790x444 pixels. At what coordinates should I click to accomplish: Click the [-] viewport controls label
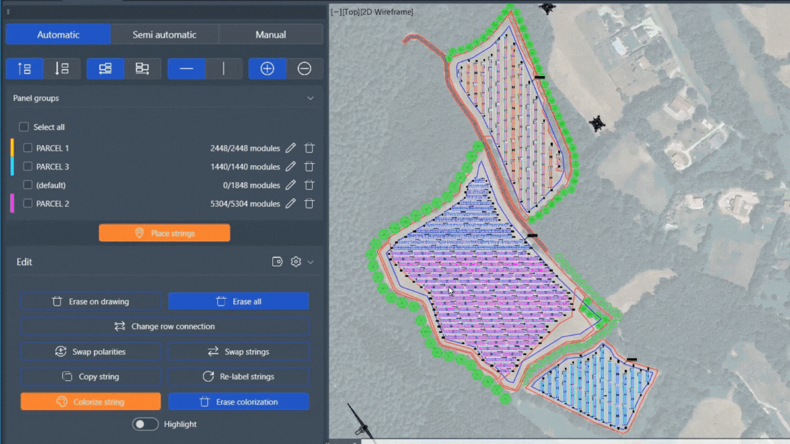click(x=336, y=12)
